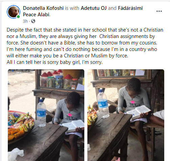The height and width of the screenshot is (161, 170).
Task: View the left photo of girl reading
Action: (46, 115)
